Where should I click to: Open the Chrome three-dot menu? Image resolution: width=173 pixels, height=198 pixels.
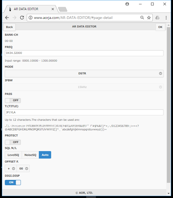(166, 18)
